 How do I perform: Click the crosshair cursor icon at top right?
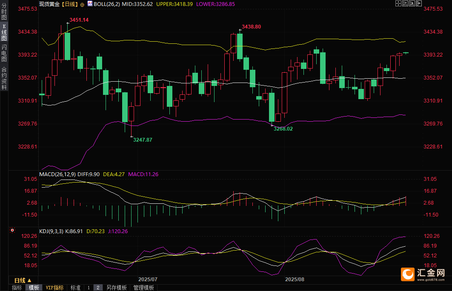[398, 3]
